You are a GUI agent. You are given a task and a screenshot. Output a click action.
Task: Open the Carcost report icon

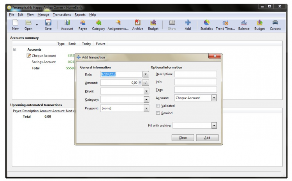(275, 23)
